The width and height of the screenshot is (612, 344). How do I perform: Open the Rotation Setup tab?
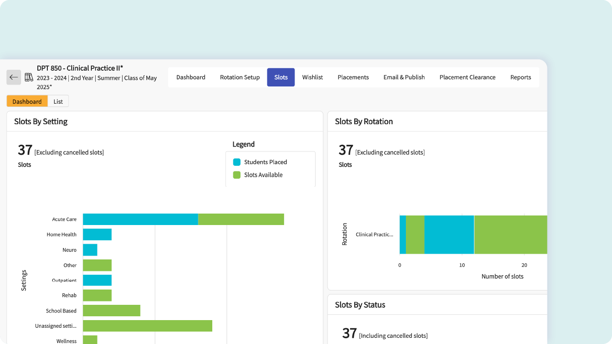tap(240, 77)
